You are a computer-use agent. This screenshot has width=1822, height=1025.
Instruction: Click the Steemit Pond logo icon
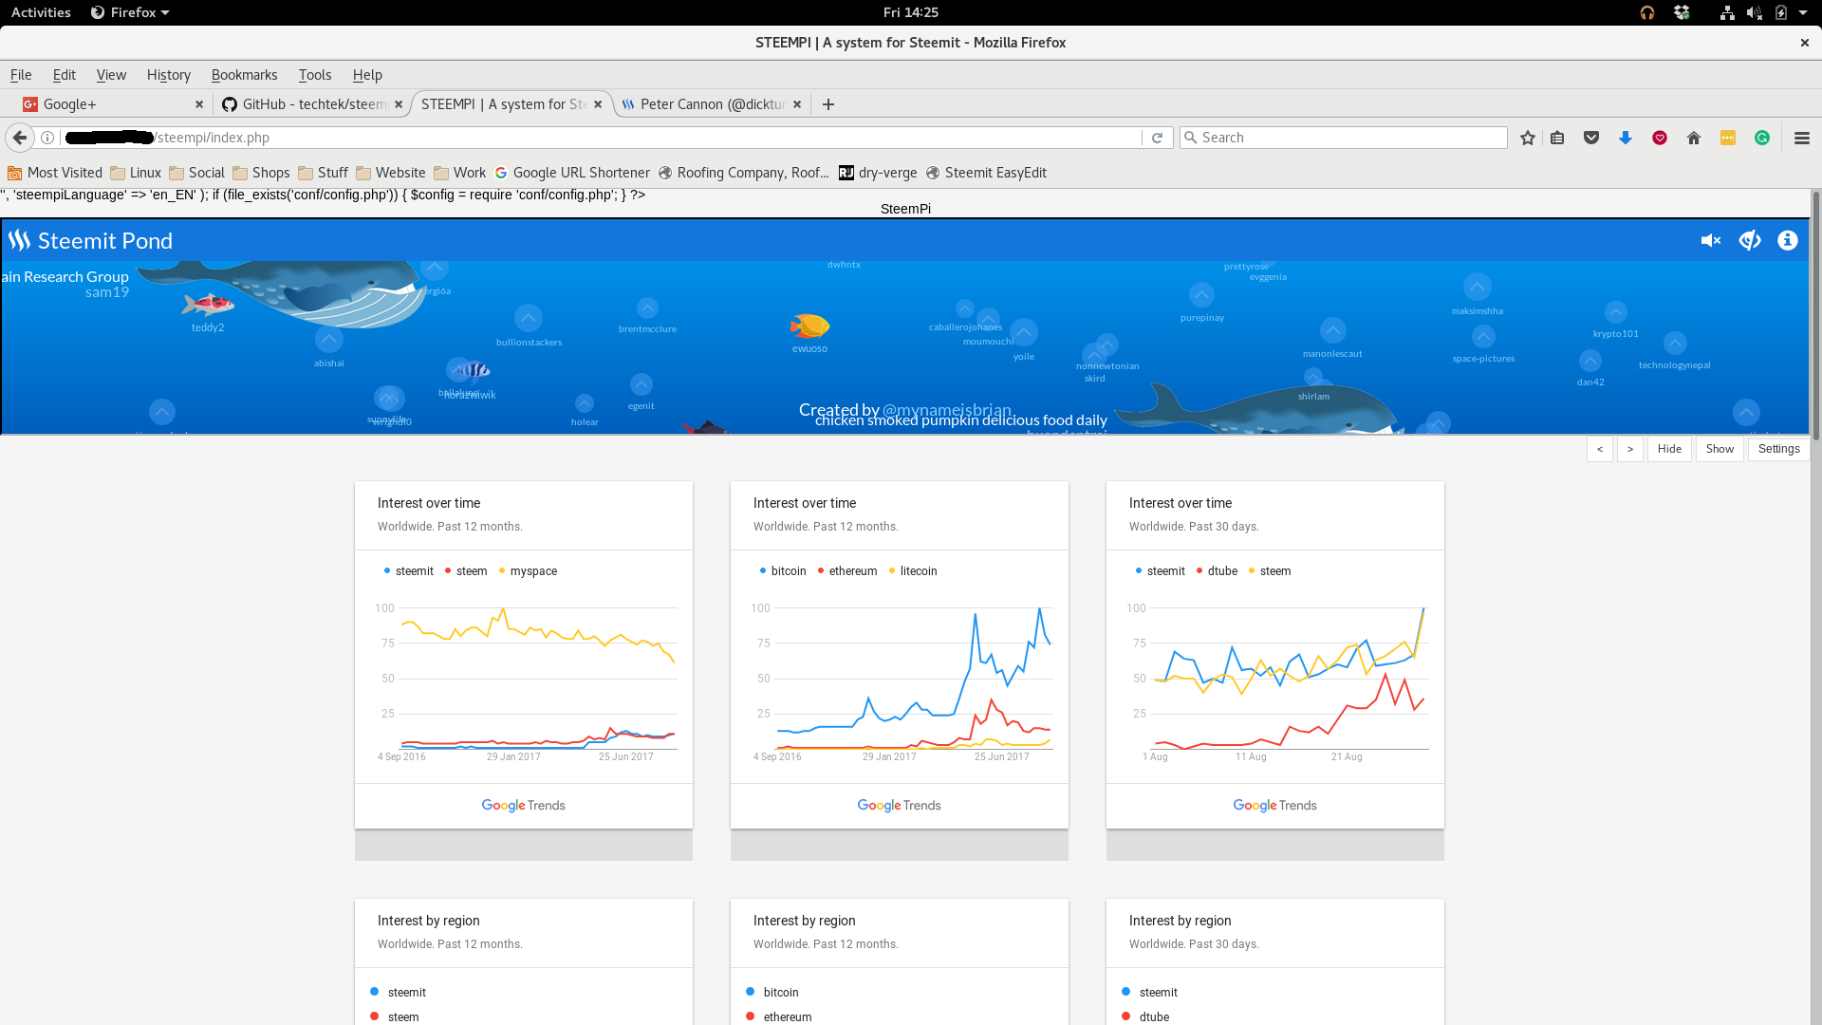pos(20,241)
